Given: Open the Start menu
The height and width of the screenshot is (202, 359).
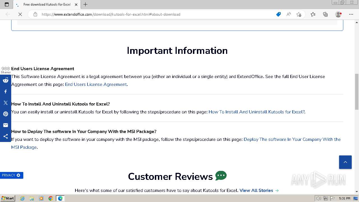Looking at the screenshot, I should [8, 198].
